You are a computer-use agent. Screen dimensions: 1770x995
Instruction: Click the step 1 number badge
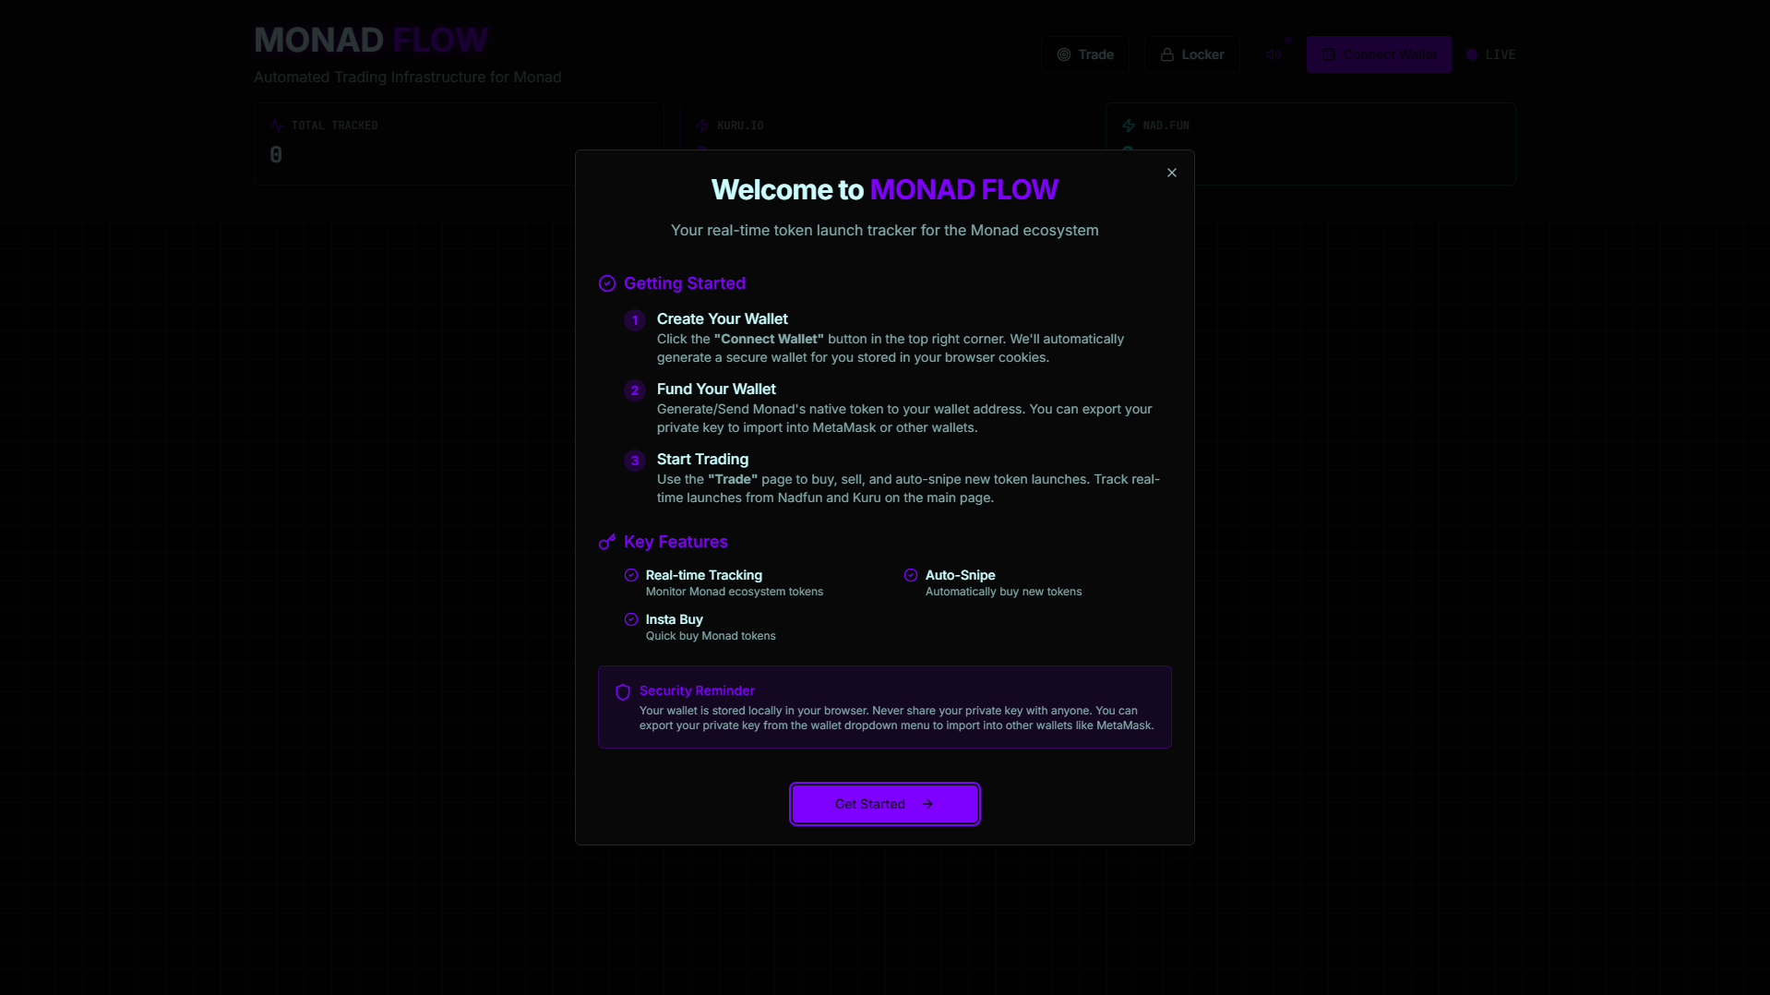pyautogui.click(x=635, y=320)
